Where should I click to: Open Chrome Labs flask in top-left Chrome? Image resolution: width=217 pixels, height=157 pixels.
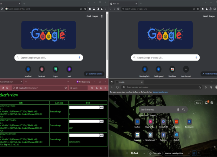(94, 9)
